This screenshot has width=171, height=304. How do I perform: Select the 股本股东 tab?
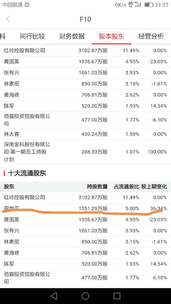pyautogui.click(x=111, y=36)
